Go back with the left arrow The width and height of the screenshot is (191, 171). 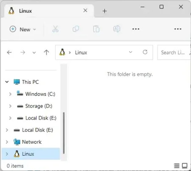[9, 52]
